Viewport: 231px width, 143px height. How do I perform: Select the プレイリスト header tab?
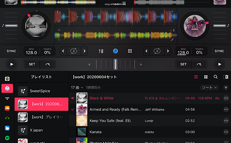tap(42, 77)
